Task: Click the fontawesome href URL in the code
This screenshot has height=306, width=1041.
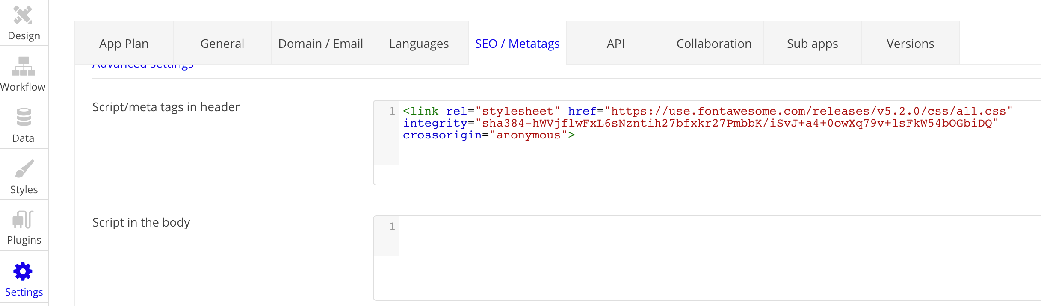Action: pos(808,111)
